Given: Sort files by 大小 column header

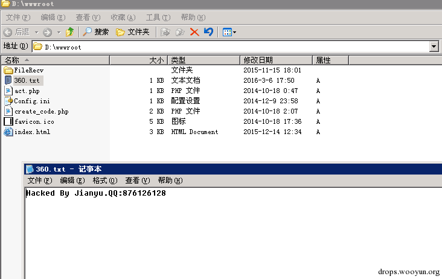Looking at the screenshot, I should pyautogui.click(x=156, y=60).
